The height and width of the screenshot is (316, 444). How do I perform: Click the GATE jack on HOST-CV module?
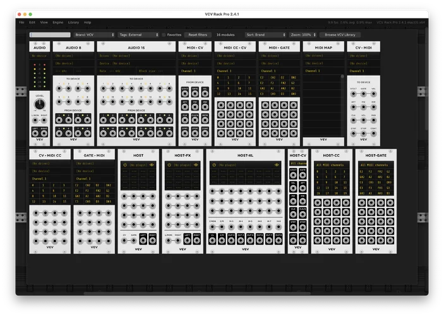click(x=303, y=175)
